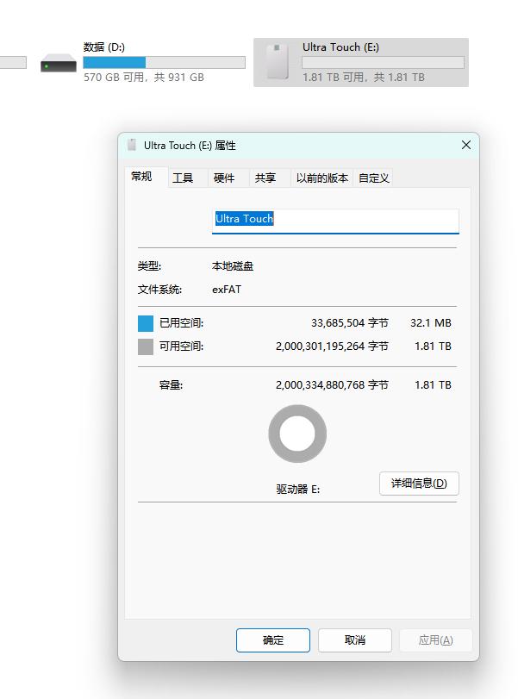Click the disk usage donut chart
Screen dimensions: 518x699
(297, 434)
